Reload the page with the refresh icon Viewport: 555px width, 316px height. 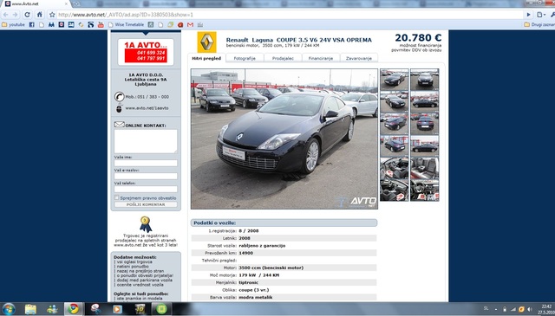(x=27, y=15)
